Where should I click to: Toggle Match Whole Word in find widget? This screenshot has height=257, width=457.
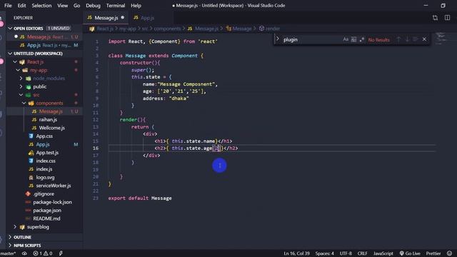[353, 39]
